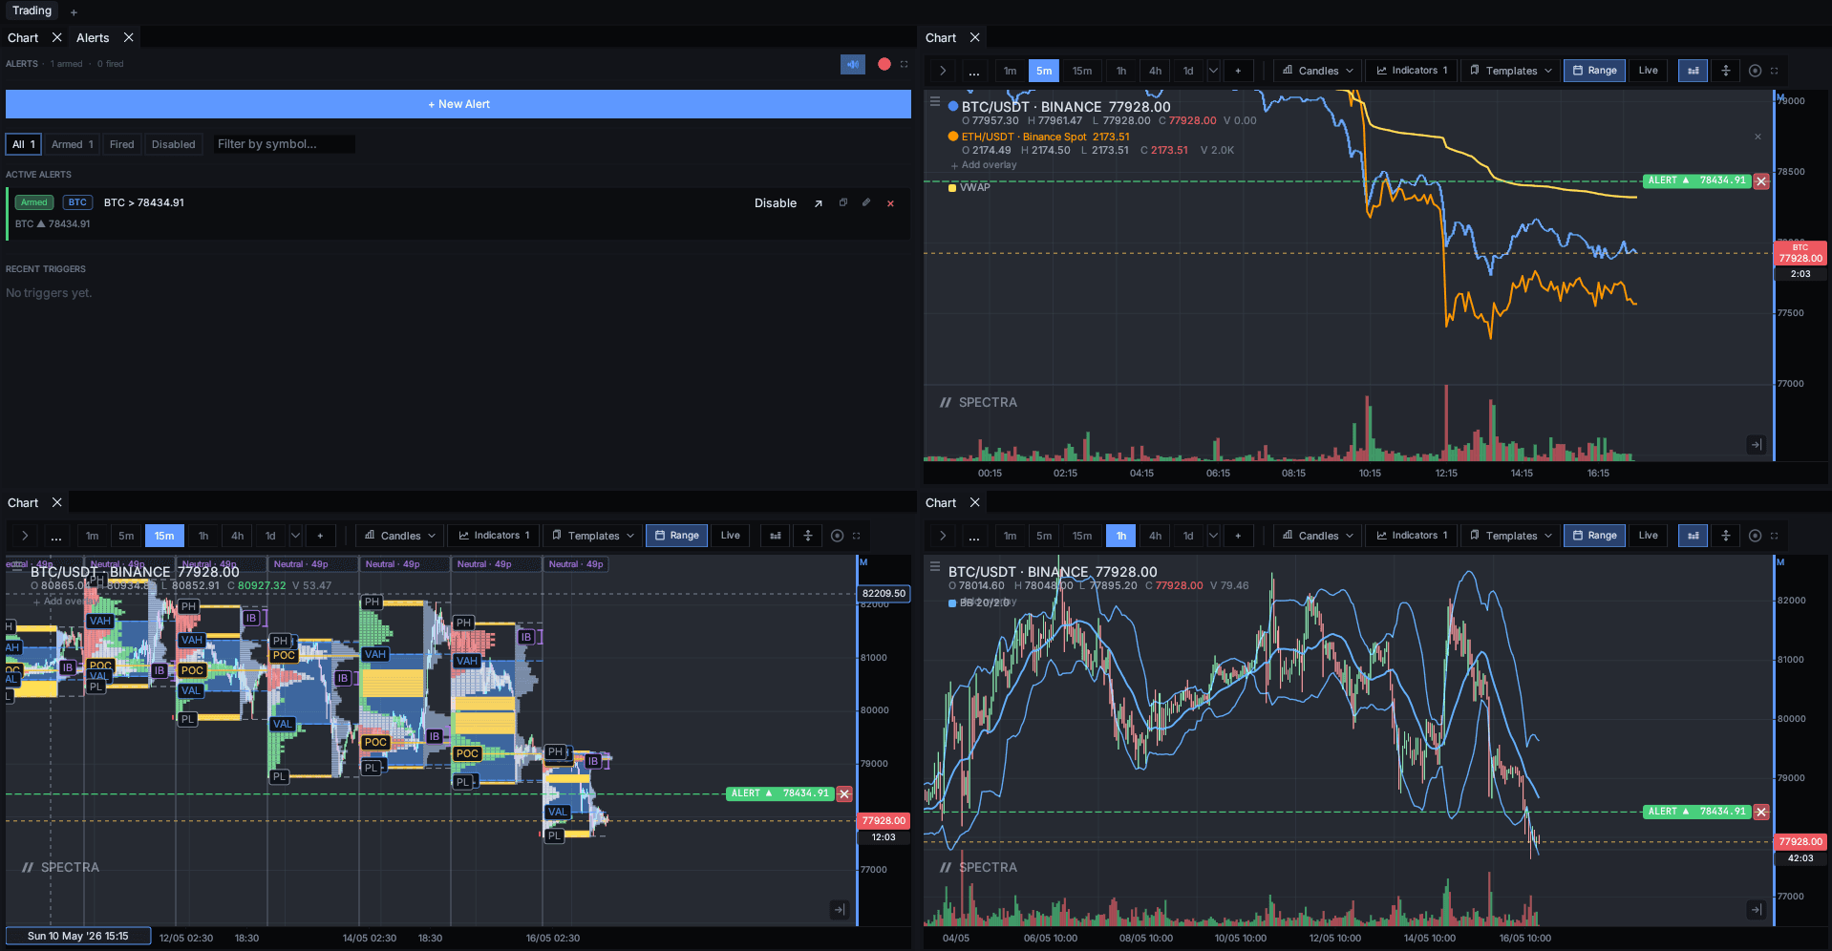The height and width of the screenshot is (951, 1832).
Task: Toggle Range mode in bottom-right chart
Action: (1594, 536)
